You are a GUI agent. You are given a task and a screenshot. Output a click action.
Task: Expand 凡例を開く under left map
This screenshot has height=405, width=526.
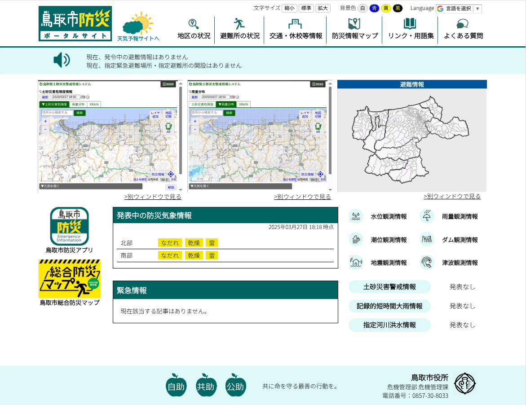coord(91,186)
